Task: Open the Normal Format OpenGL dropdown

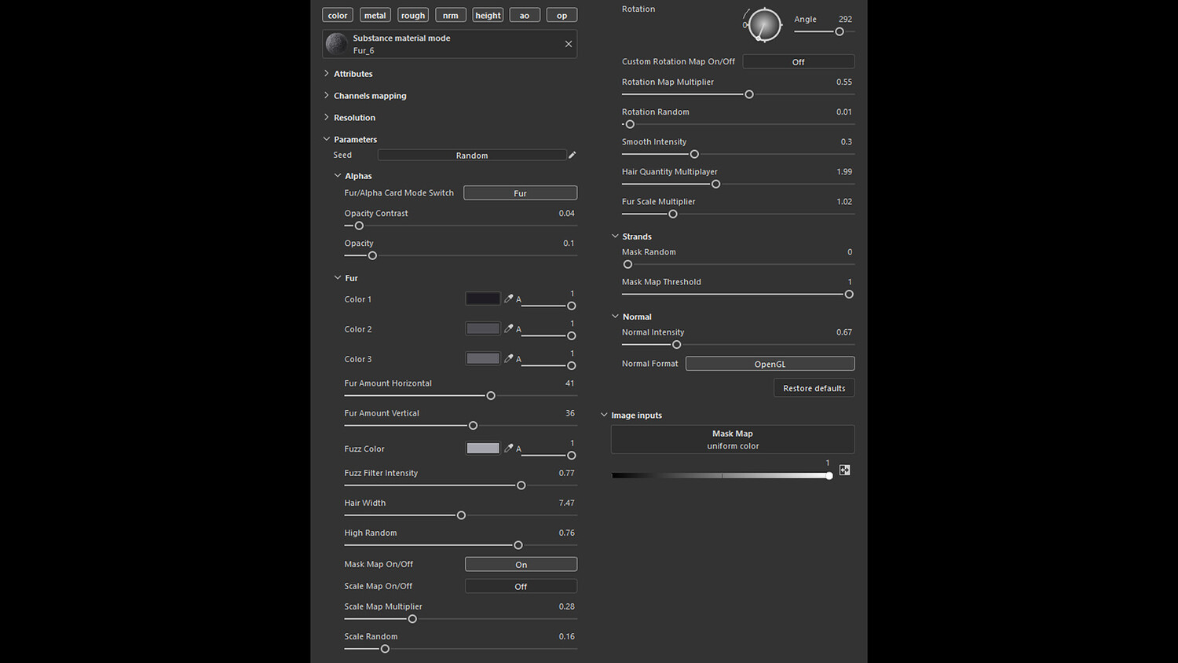Action: pyautogui.click(x=770, y=364)
